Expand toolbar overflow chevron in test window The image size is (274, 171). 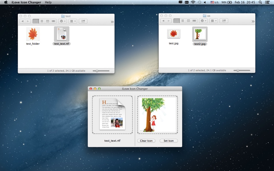click(x=112, y=22)
